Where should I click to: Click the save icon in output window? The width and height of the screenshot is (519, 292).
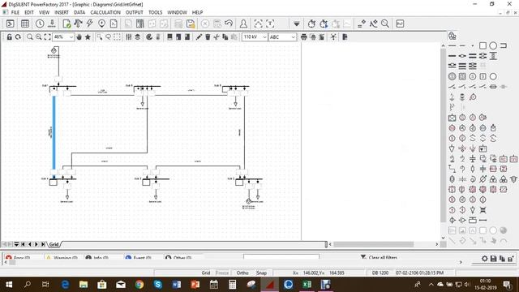coord(493,259)
